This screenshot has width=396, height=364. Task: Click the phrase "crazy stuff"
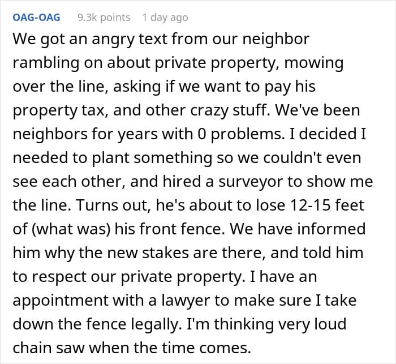click(230, 110)
